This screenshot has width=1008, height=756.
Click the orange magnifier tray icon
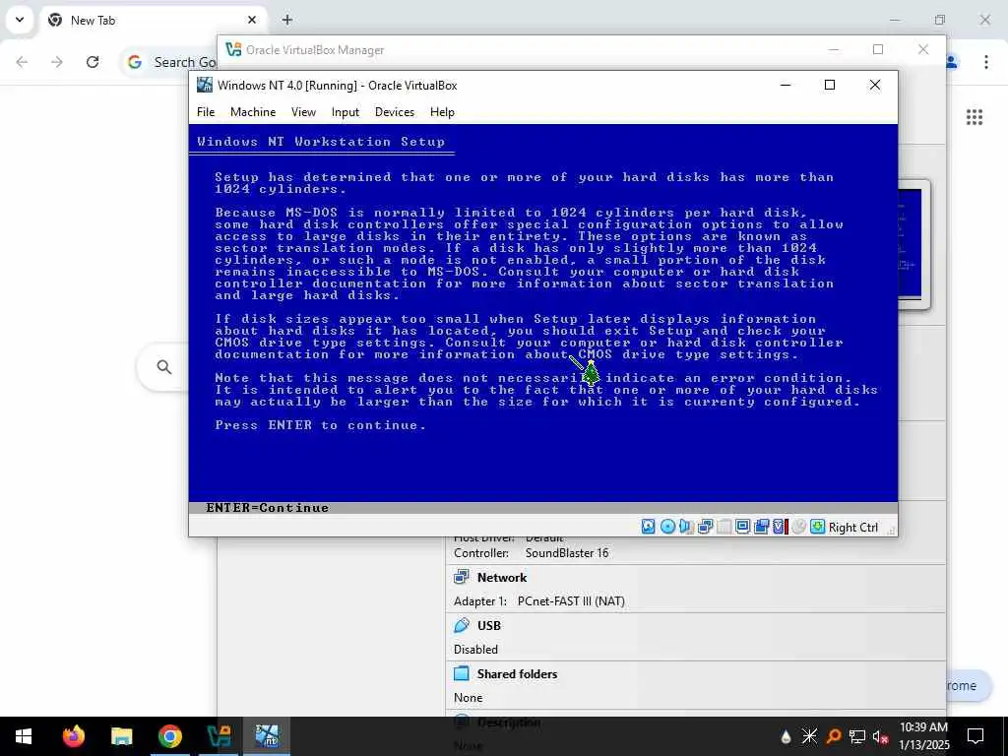coord(833,736)
